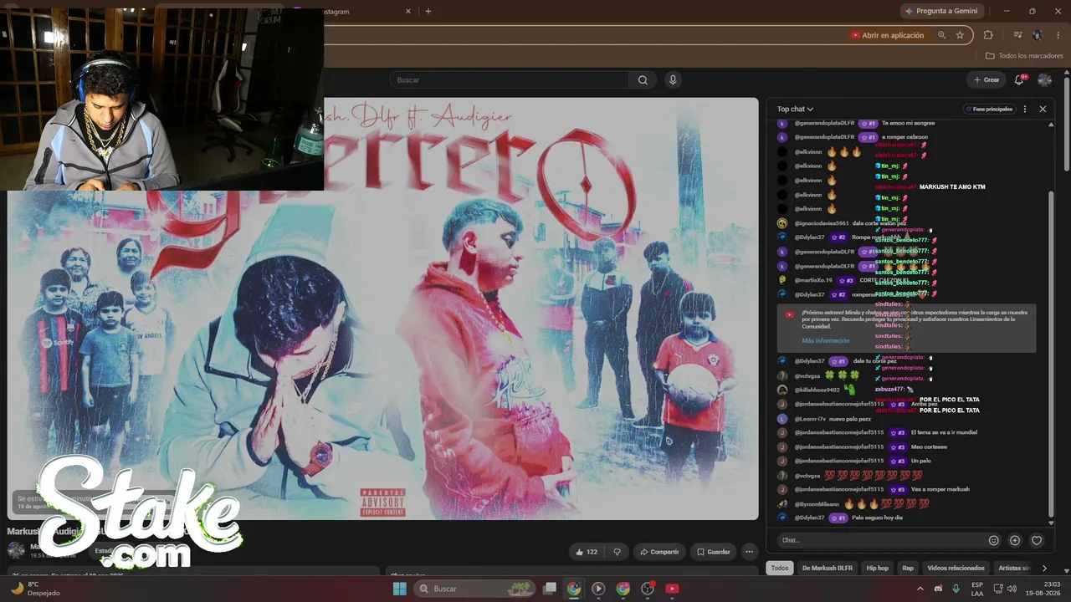
Task: Open the network icon in system tray
Action: pyautogui.click(x=999, y=589)
